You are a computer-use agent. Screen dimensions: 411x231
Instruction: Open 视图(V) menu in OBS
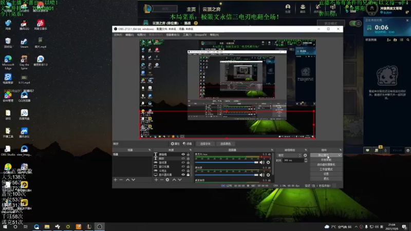pyautogui.click(x=141, y=35)
